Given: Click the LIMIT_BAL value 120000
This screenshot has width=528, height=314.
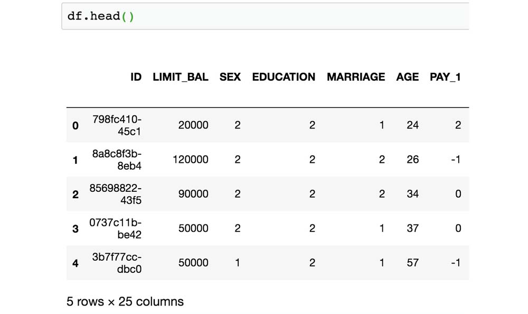Looking at the screenshot, I should (191, 160).
